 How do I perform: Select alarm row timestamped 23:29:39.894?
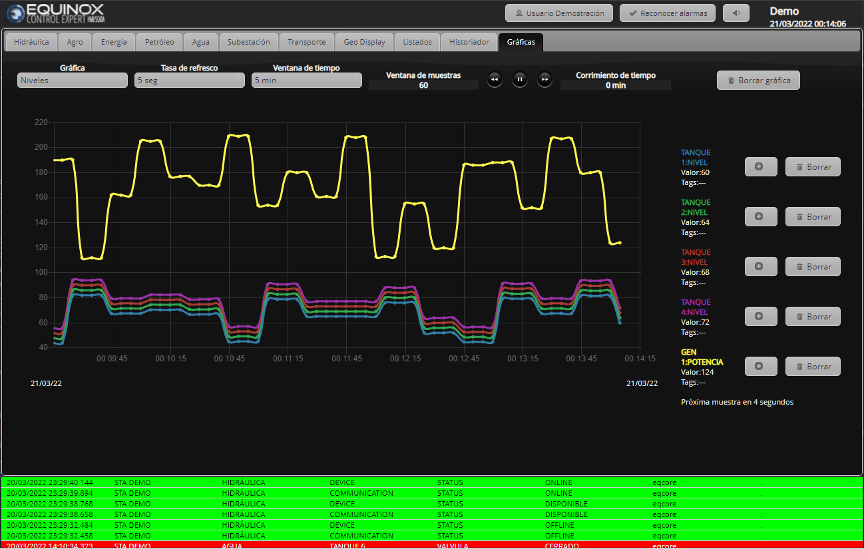tap(432, 493)
